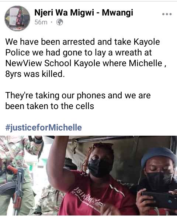This screenshot has height=217, width=177.
Task: Click the #justiceforMichelle hashtag
Action: tap(44, 127)
